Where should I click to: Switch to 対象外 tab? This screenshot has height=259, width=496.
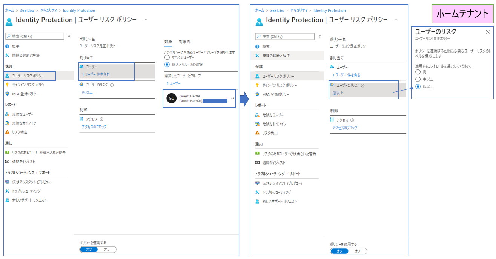coord(185,42)
